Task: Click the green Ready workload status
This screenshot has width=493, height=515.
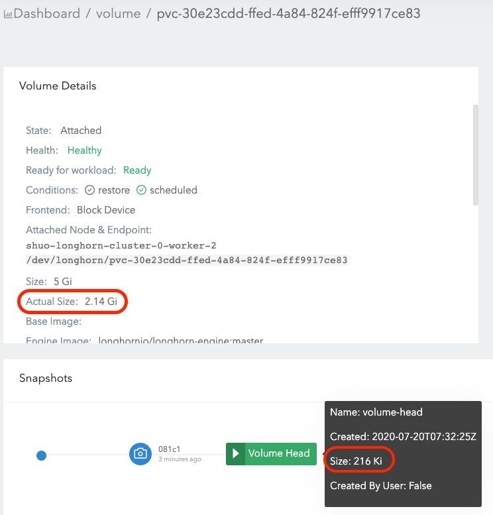Action: point(137,170)
